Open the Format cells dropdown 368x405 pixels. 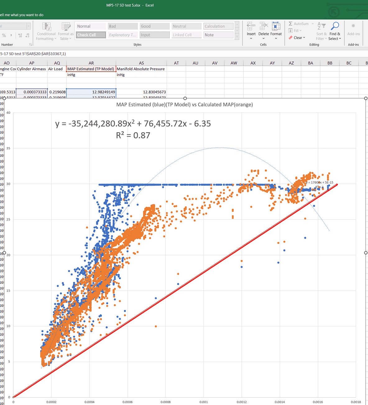point(276,38)
